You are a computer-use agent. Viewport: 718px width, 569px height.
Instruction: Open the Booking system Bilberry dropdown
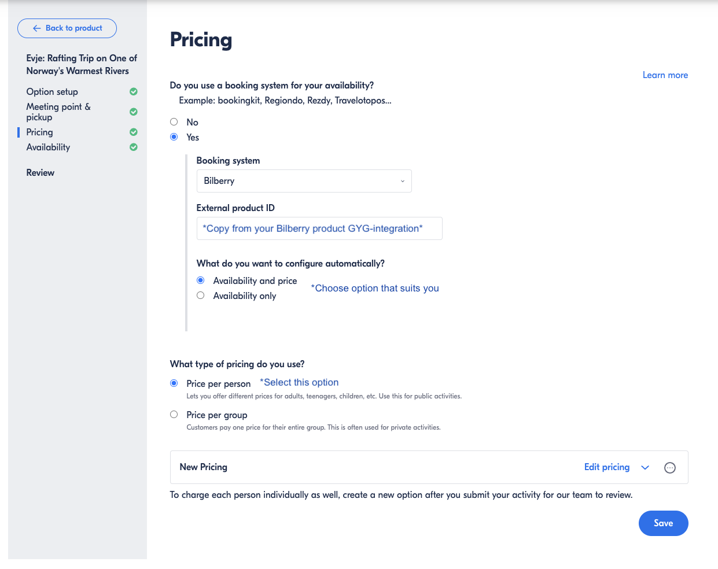pos(304,181)
